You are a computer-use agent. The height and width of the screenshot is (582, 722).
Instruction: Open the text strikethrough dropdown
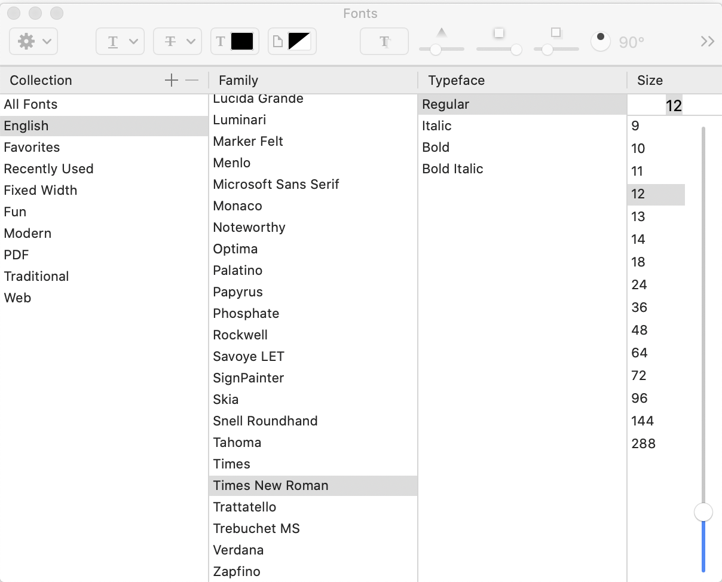click(178, 42)
